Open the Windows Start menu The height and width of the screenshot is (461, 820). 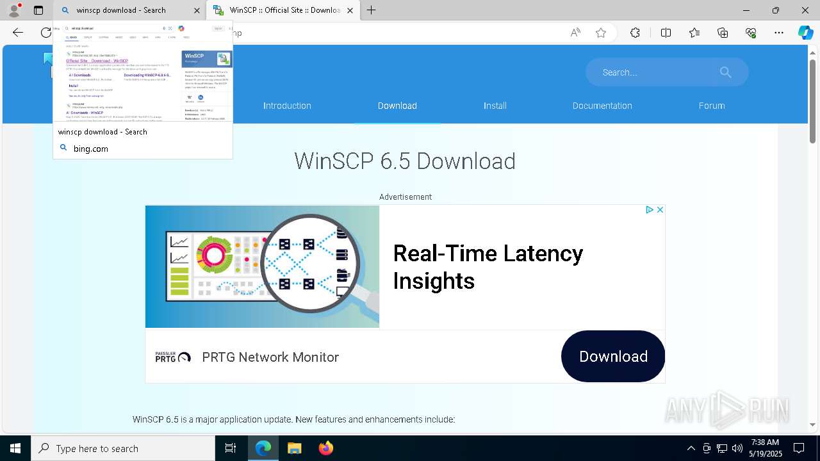coord(15,448)
